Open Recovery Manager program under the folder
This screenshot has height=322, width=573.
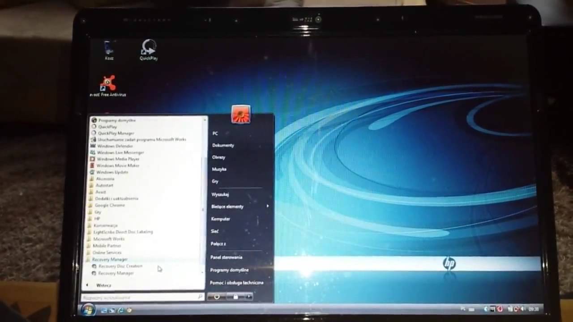(113, 273)
